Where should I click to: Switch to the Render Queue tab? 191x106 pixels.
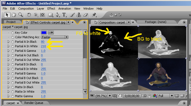(34, 103)
